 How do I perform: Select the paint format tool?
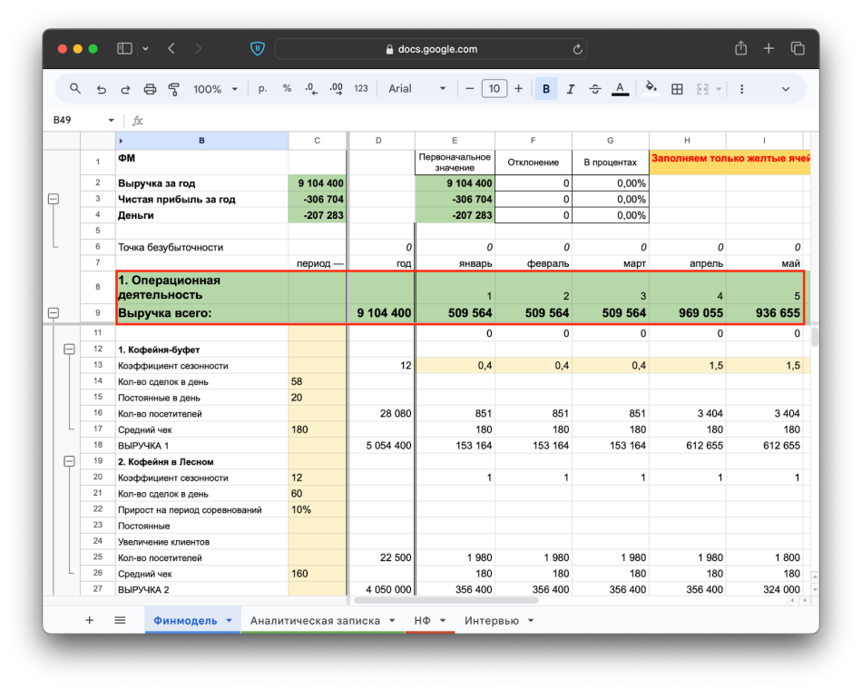174,89
